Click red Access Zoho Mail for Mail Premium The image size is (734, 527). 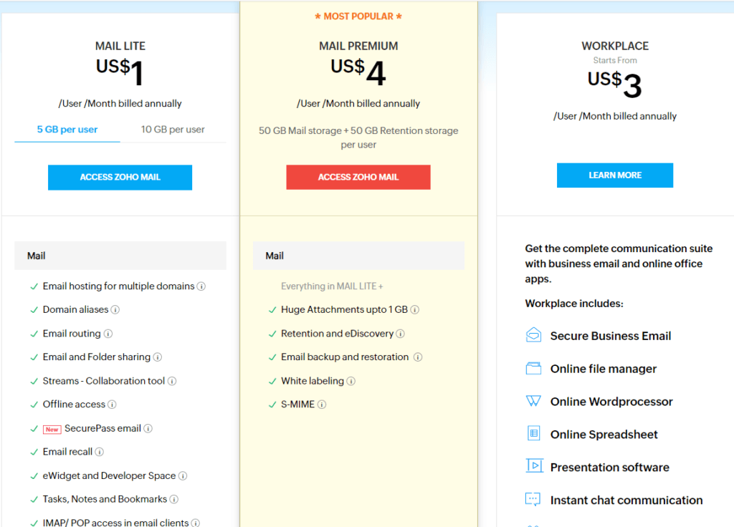(x=358, y=178)
